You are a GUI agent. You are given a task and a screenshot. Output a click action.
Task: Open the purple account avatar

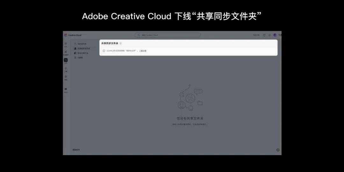click(x=275, y=35)
